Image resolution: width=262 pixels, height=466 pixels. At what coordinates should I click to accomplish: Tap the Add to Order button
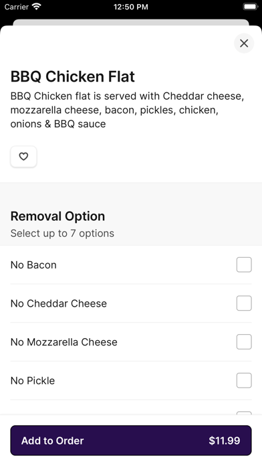pyautogui.click(x=131, y=441)
